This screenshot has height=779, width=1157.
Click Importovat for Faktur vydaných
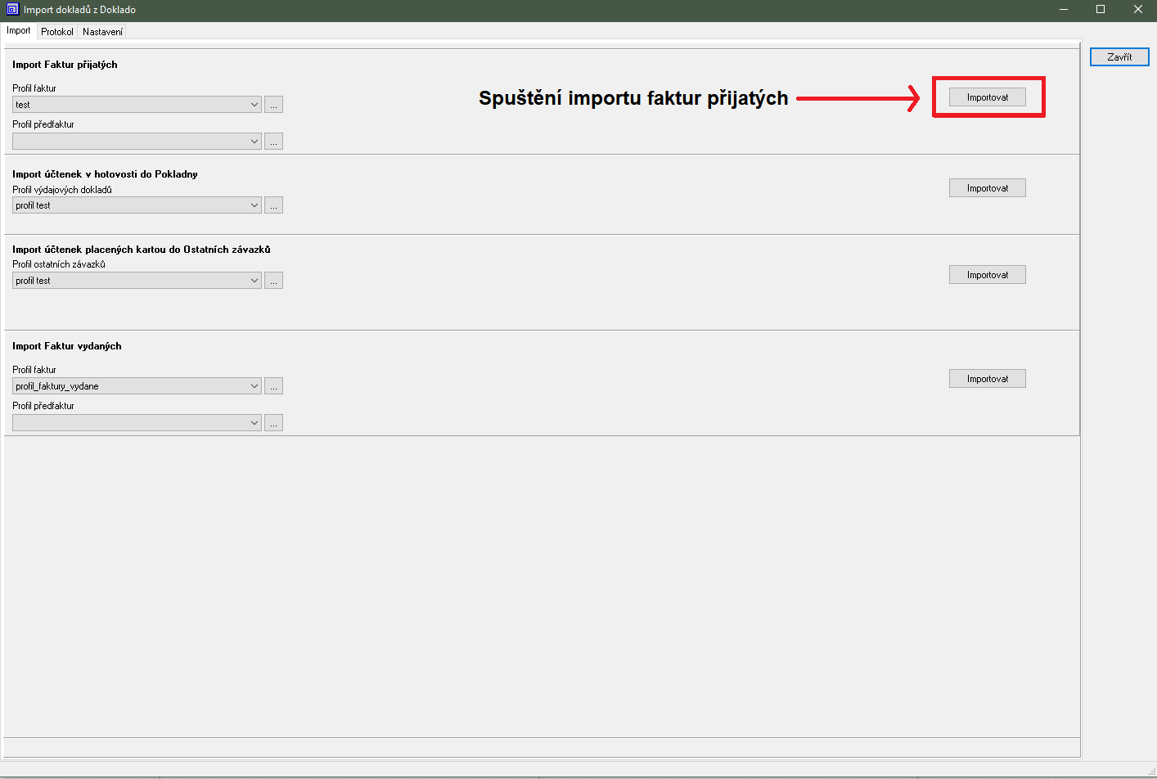(x=987, y=379)
